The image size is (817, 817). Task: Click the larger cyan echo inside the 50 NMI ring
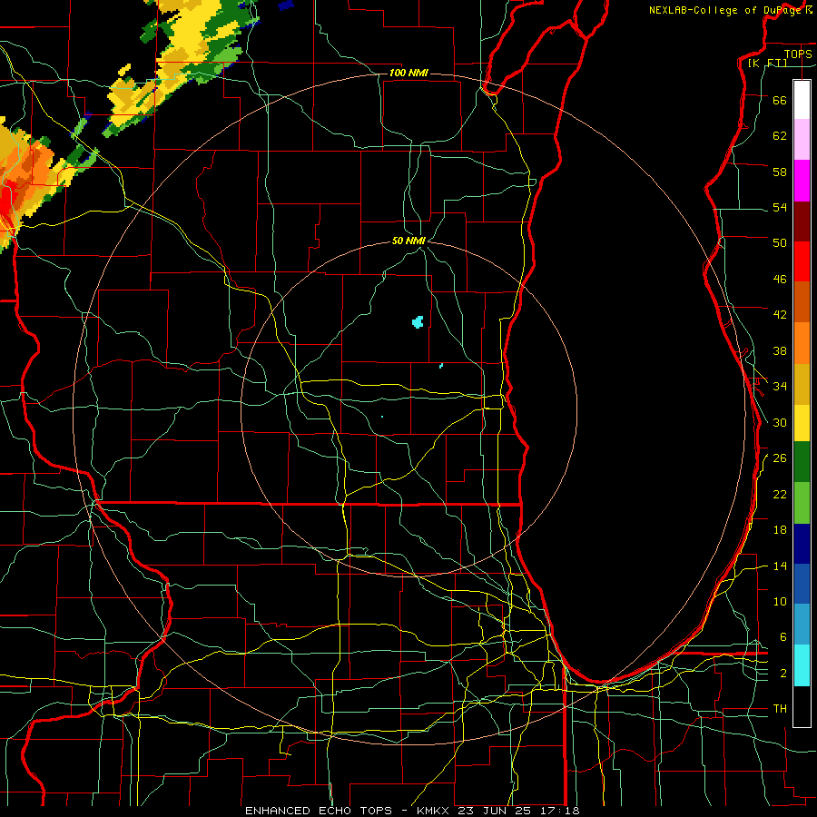418,322
